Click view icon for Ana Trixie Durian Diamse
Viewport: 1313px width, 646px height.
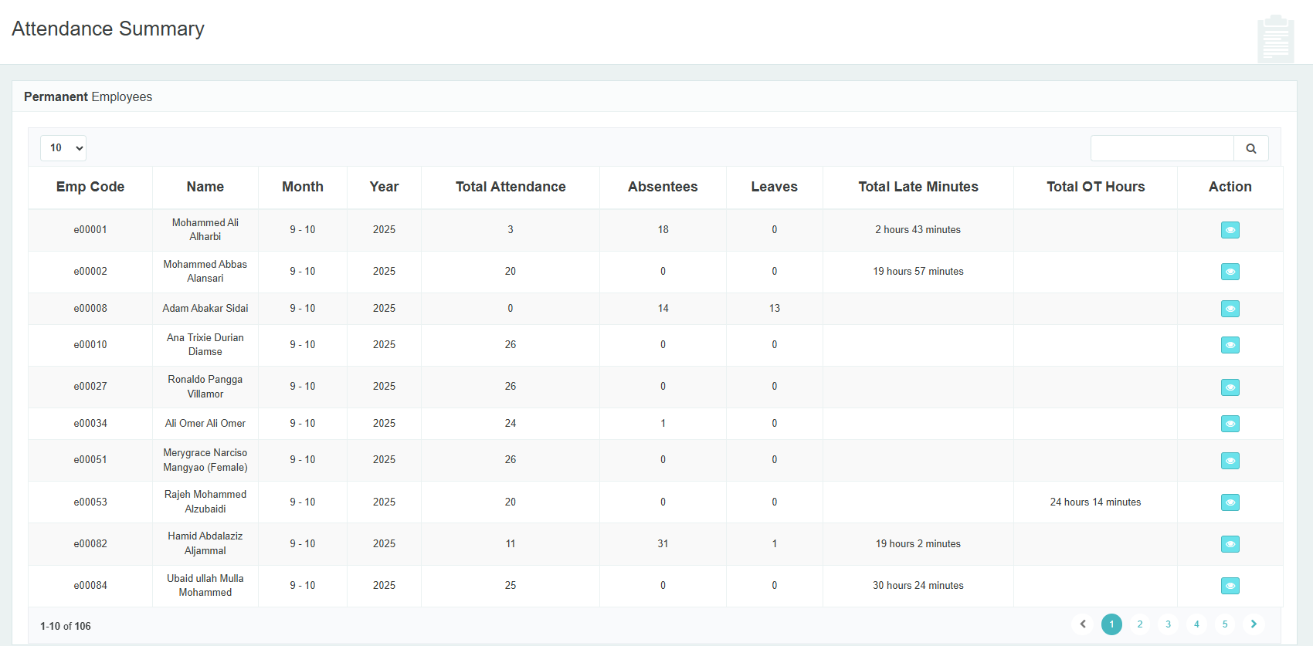pyautogui.click(x=1230, y=345)
